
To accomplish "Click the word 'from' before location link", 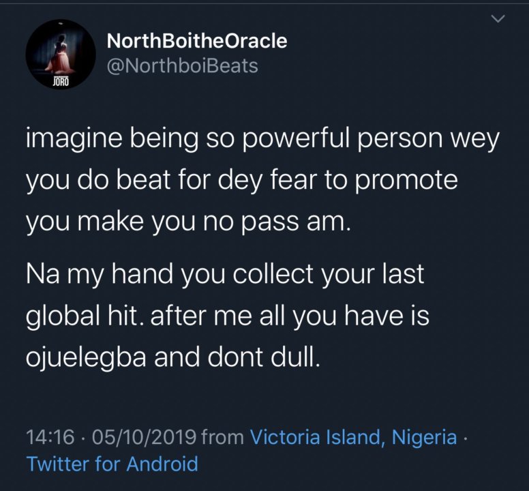I will [223, 437].
